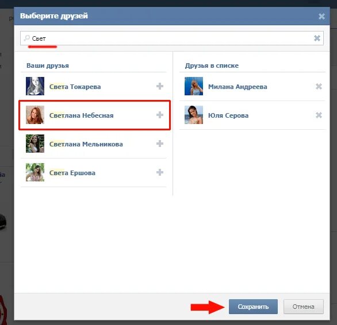
Task: Add Света Токарева with plus icon
Action: [x=160, y=86]
